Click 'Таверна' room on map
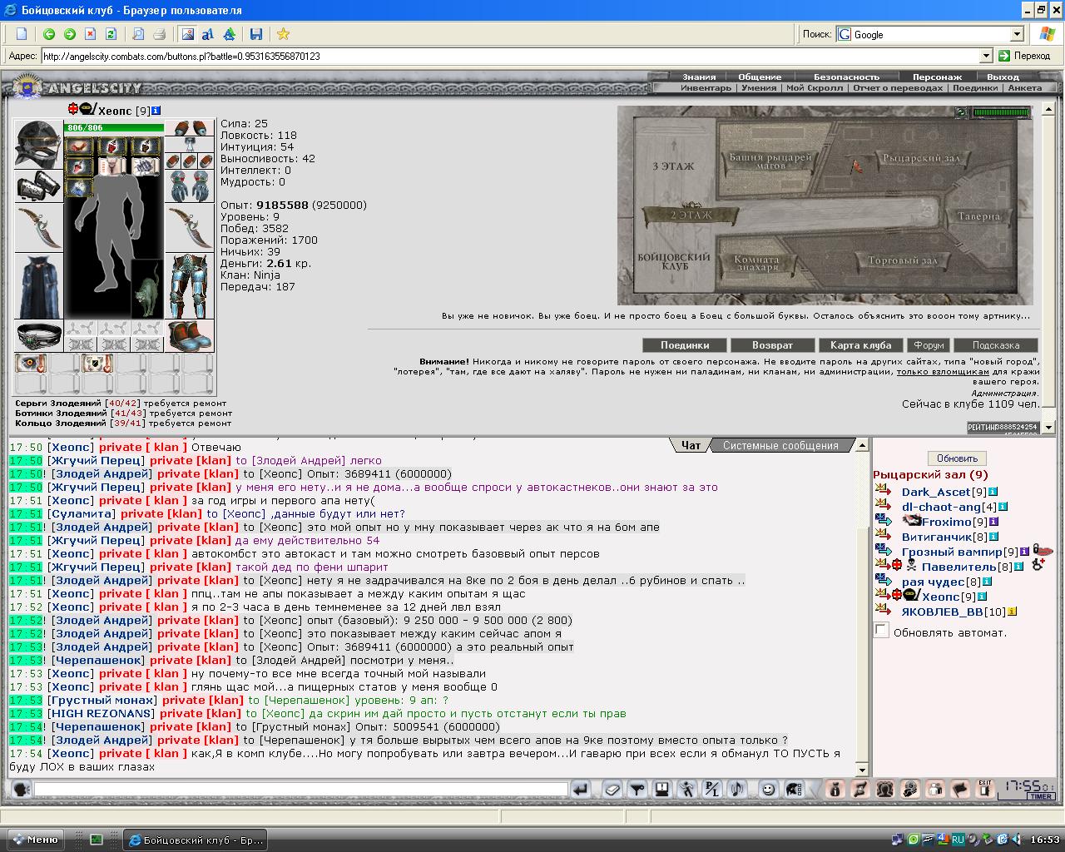This screenshot has width=1065, height=852. 978,215
